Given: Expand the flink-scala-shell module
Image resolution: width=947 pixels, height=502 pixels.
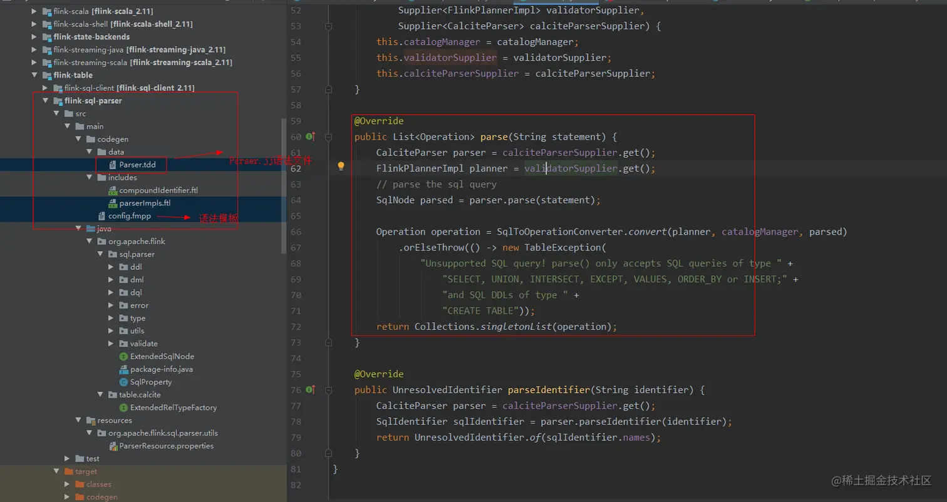Looking at the screenshot, I should 34,24.
